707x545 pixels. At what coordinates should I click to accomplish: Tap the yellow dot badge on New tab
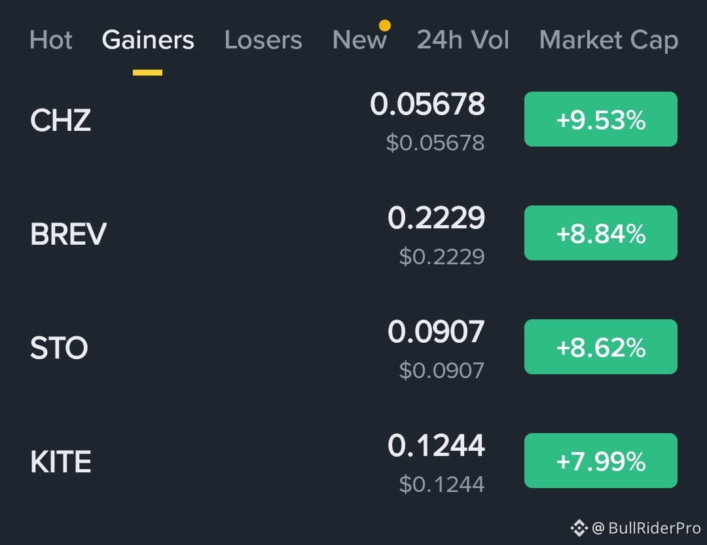385,24
